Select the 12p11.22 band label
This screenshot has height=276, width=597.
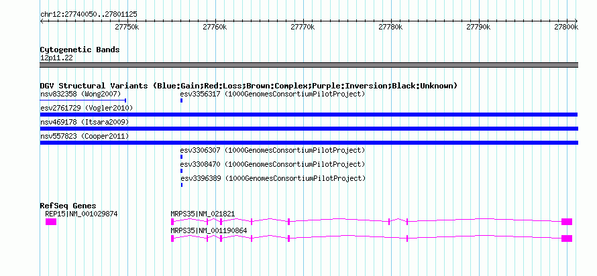[x=56, y=58]
